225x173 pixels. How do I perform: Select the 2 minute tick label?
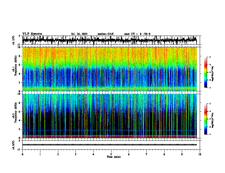click(58, 154)
